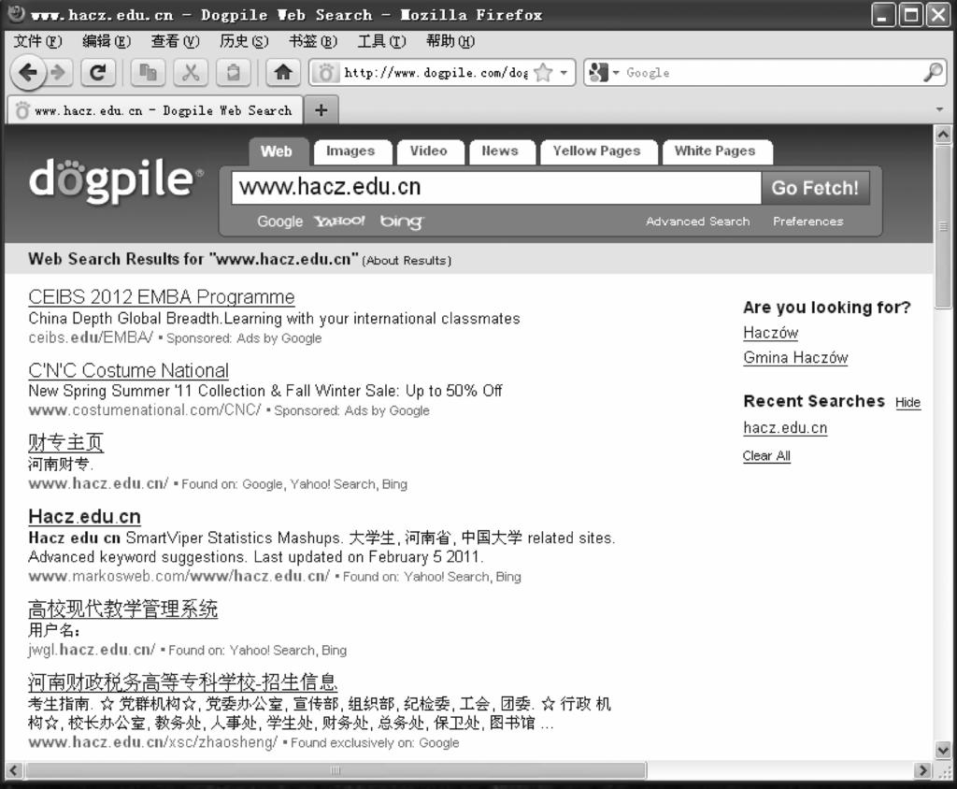957x789 pixels.
Task: Click the Gmina Haczów suggestion link
Action: pos(795,358)
